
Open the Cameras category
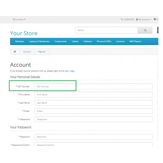(120, 41)
